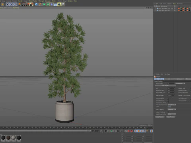Collapse the top object in Object Manager
Image resolution: width=191 pixels, height=143 pixels.
tap(154, 6)
